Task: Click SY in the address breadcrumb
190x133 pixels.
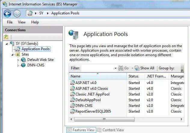Action: click(x=41, y=13)
